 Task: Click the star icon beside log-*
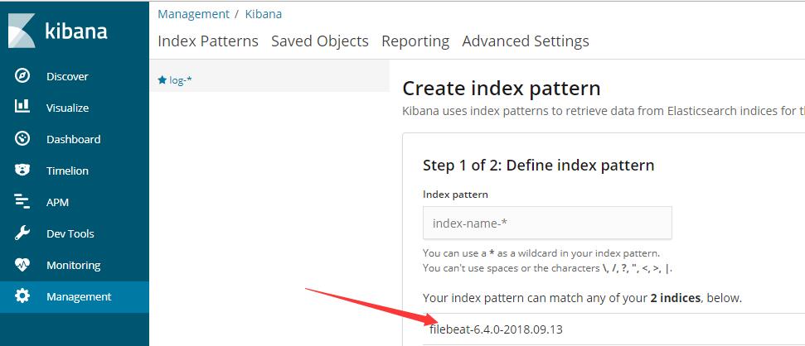(162, 80)
